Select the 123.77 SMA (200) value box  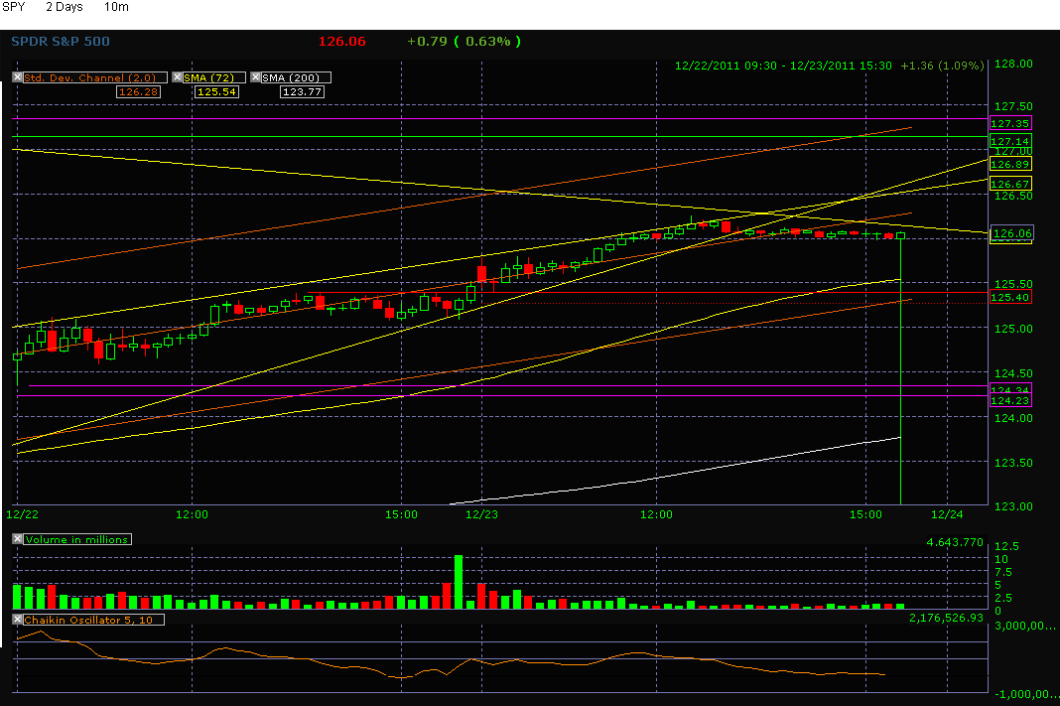[x=302, y=92]
